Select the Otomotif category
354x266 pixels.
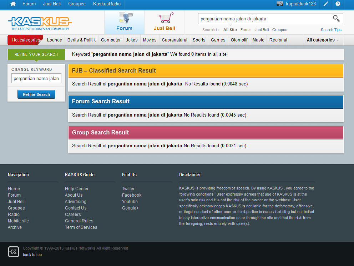point(239,40)
